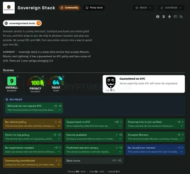190x174 pixels.
Task: Expand the Refunds do not require KYC card
Action: click(60, 110)
